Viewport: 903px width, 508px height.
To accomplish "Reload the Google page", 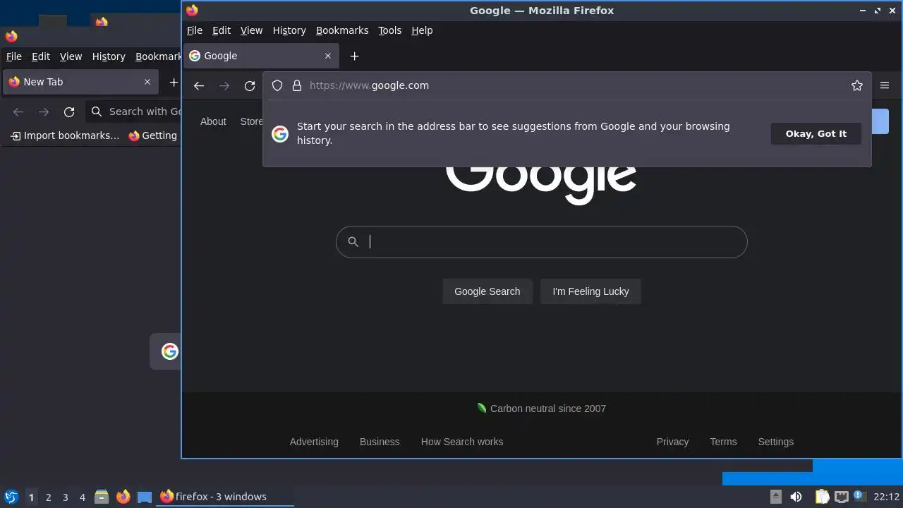I will (x=250, y=85).
